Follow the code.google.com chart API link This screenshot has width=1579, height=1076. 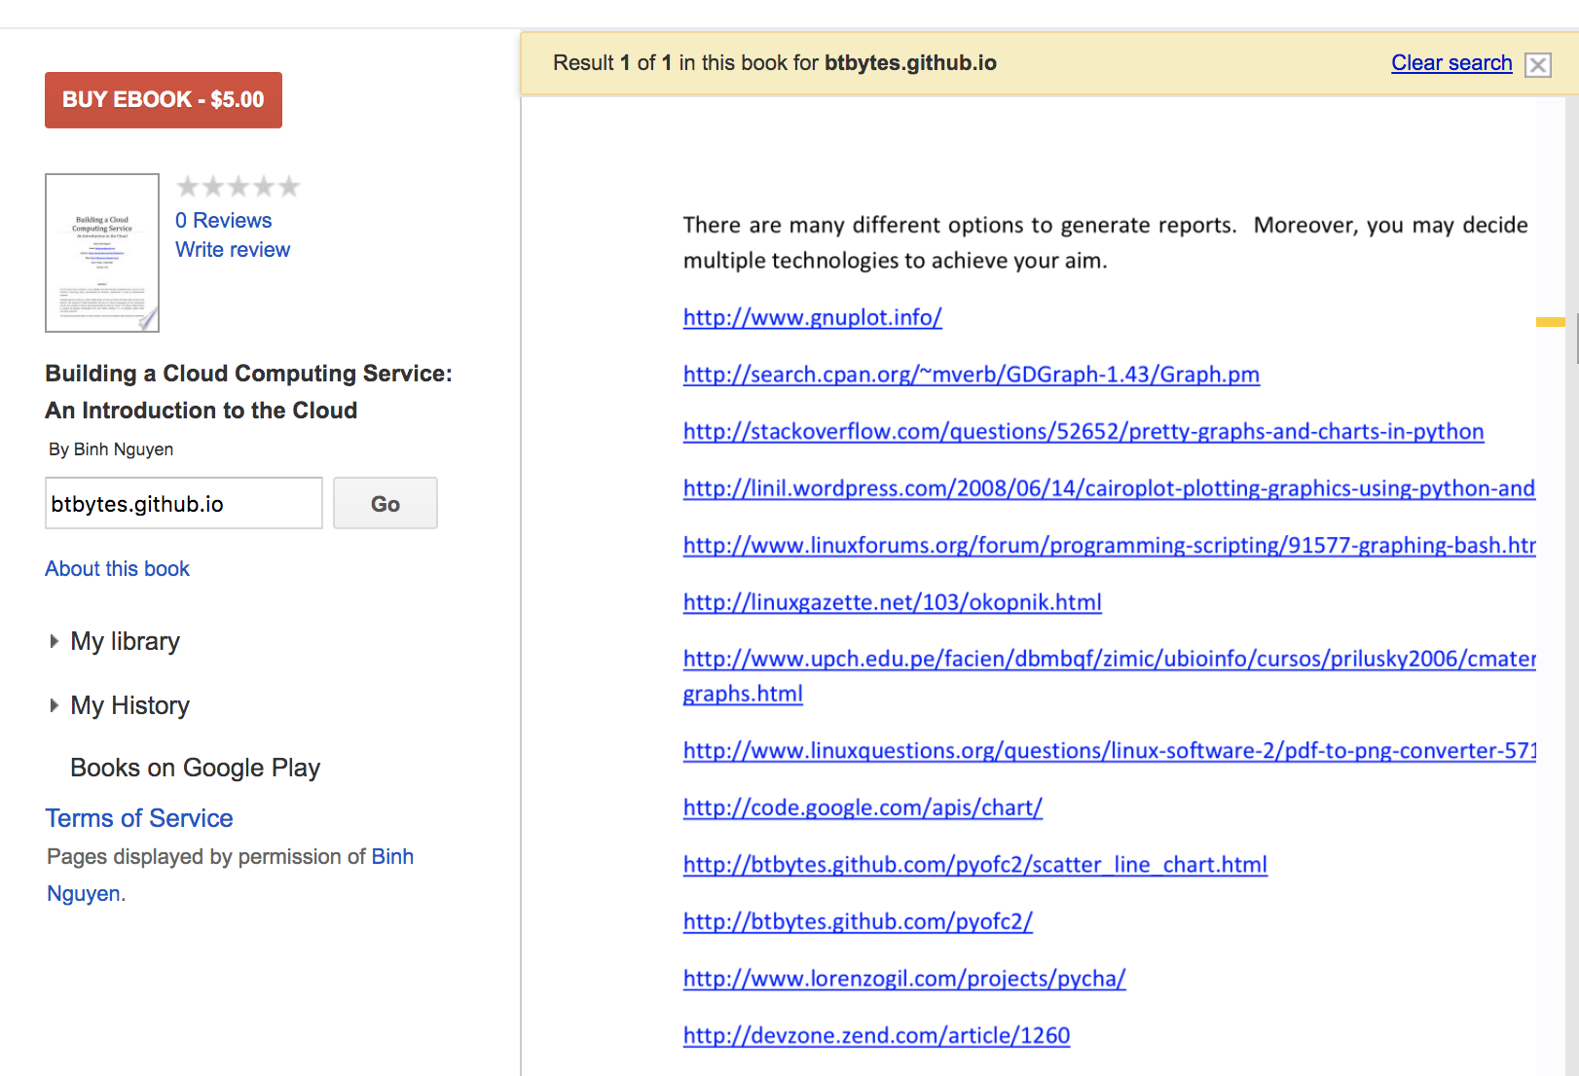(x=862, y=808)
